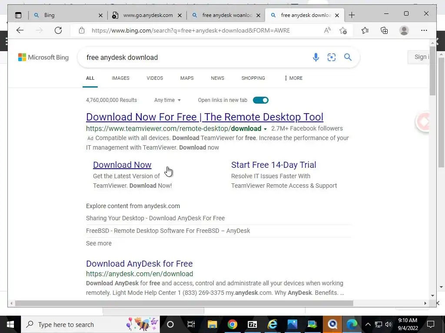Go back to the previous page

point(20,30)
